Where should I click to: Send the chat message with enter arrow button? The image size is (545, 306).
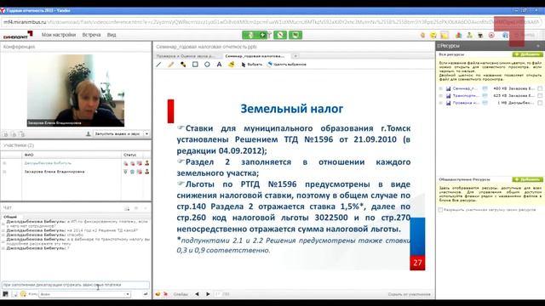pos(146,294)
